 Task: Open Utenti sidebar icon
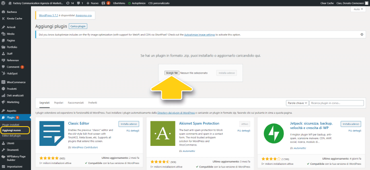pyautogui.click(x=3, y=143)
